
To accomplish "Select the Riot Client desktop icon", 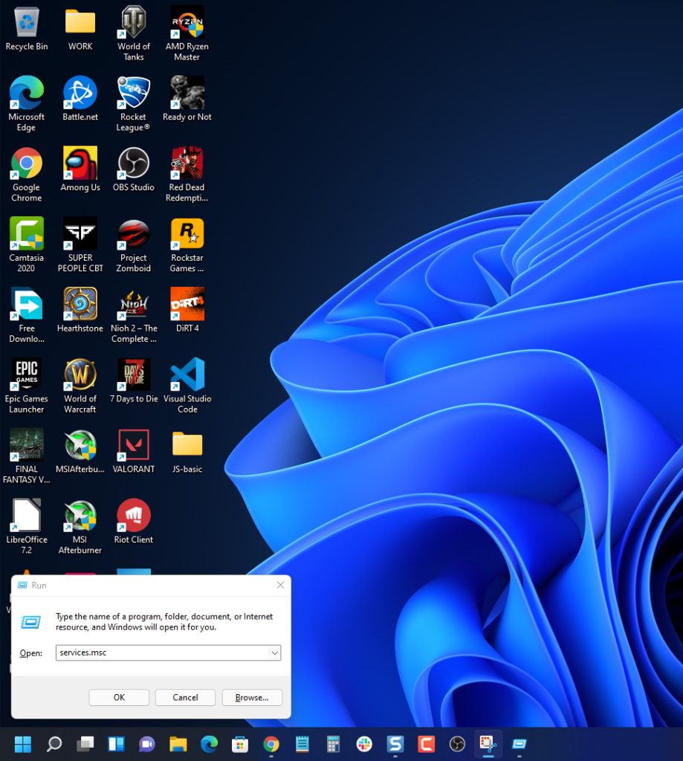I will click(x=134, y=522).
